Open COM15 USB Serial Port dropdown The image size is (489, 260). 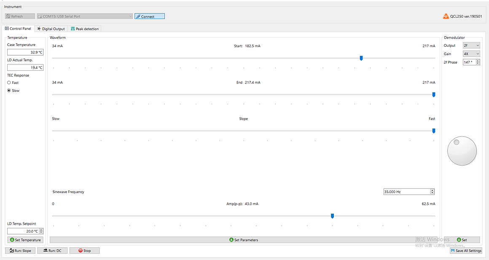[x=85, y=16]
